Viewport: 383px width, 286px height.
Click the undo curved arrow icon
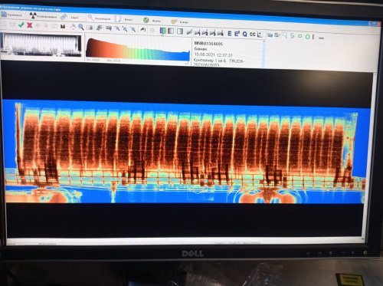(x=143, y=30)
